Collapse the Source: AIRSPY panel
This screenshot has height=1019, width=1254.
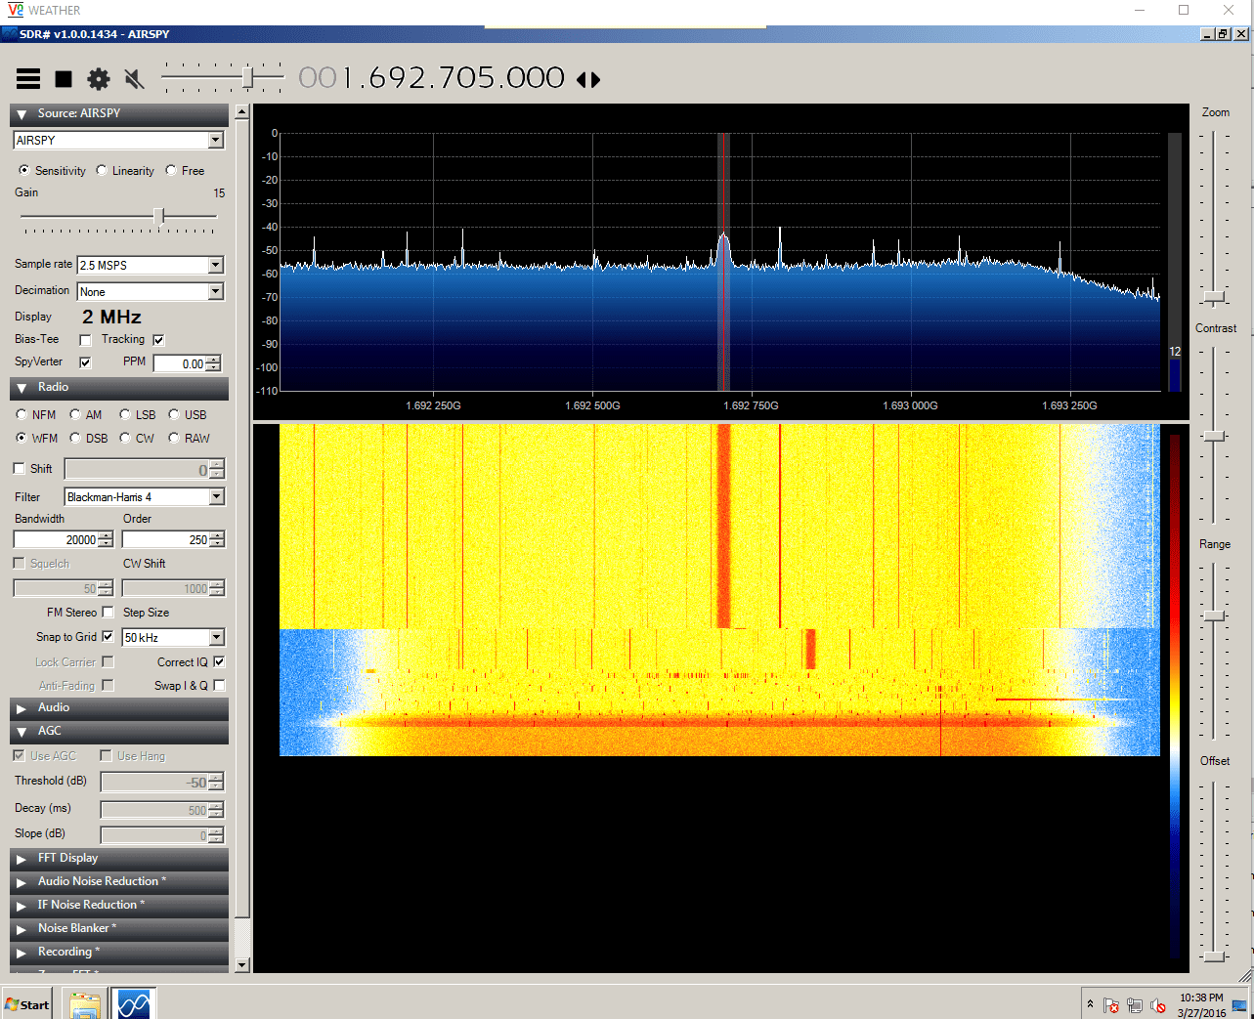119,114
